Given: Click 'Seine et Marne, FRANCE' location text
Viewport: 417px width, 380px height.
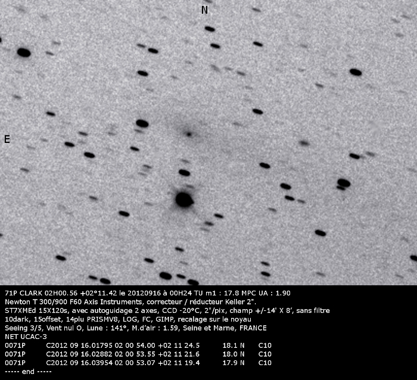Looking at the screenshot, I should [225, 328].
